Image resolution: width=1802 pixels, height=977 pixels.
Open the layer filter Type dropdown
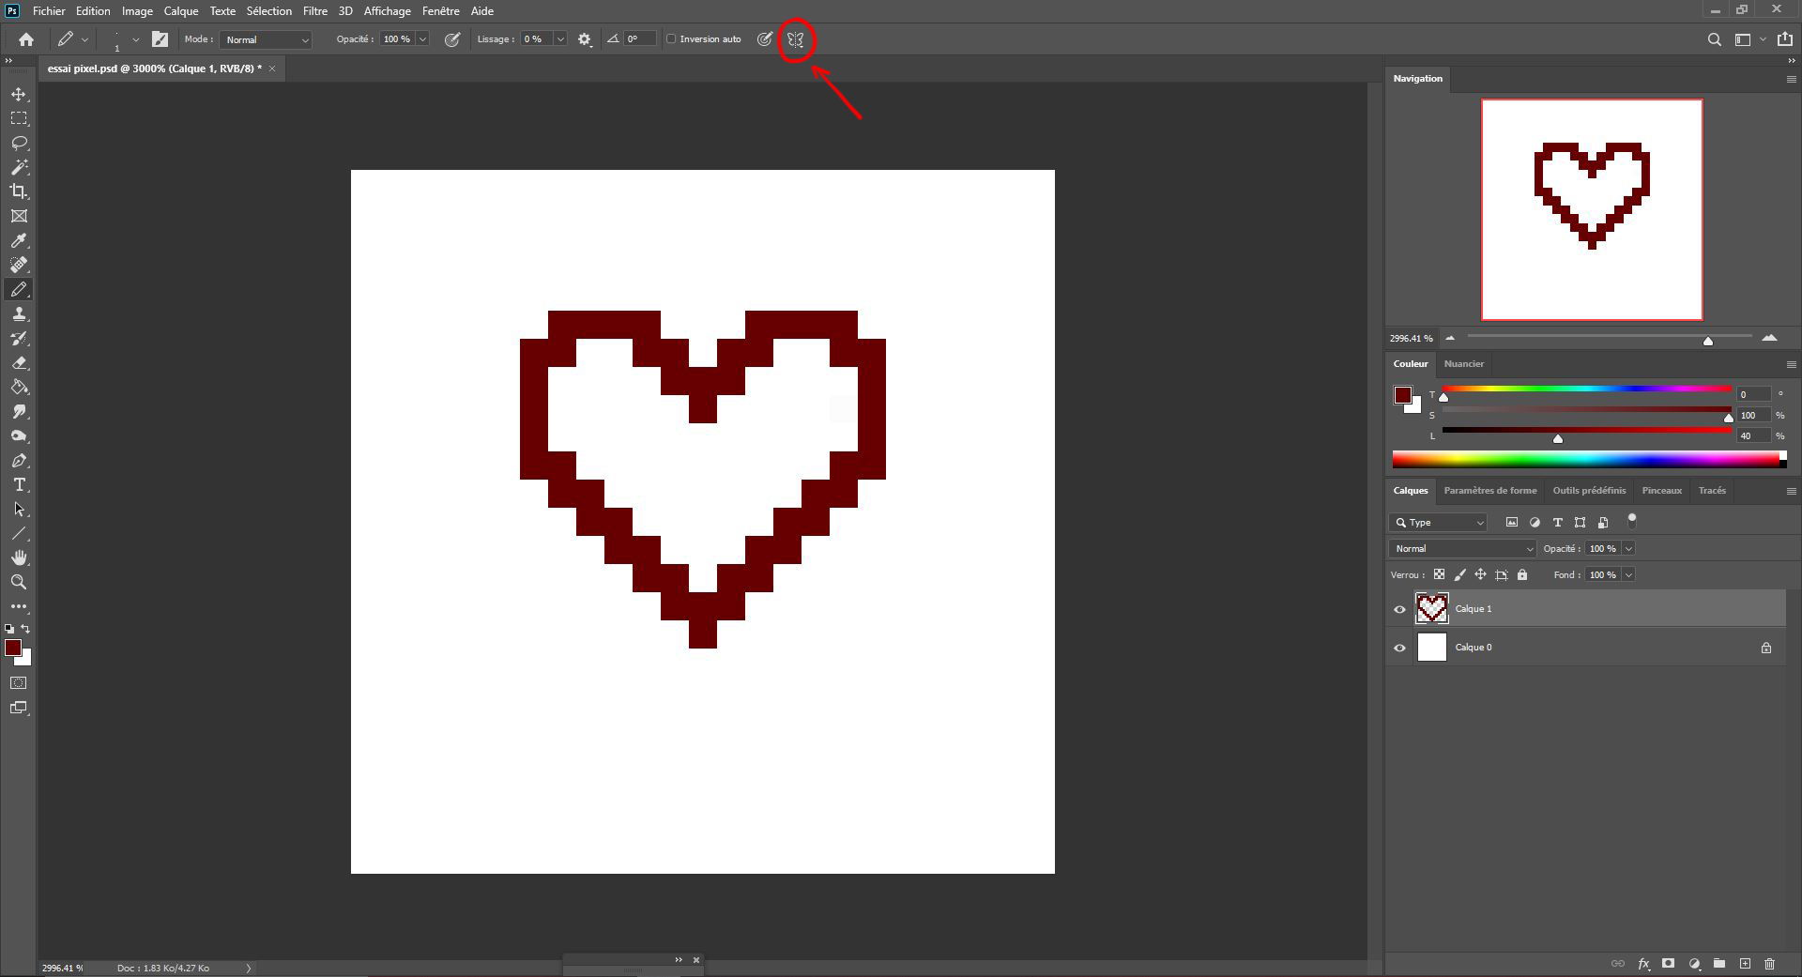click(1438, 522)
